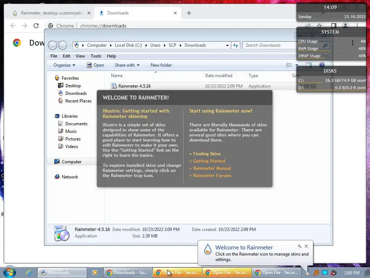
Task: Open the Help menu in Explorer
Action: (111, 56)
